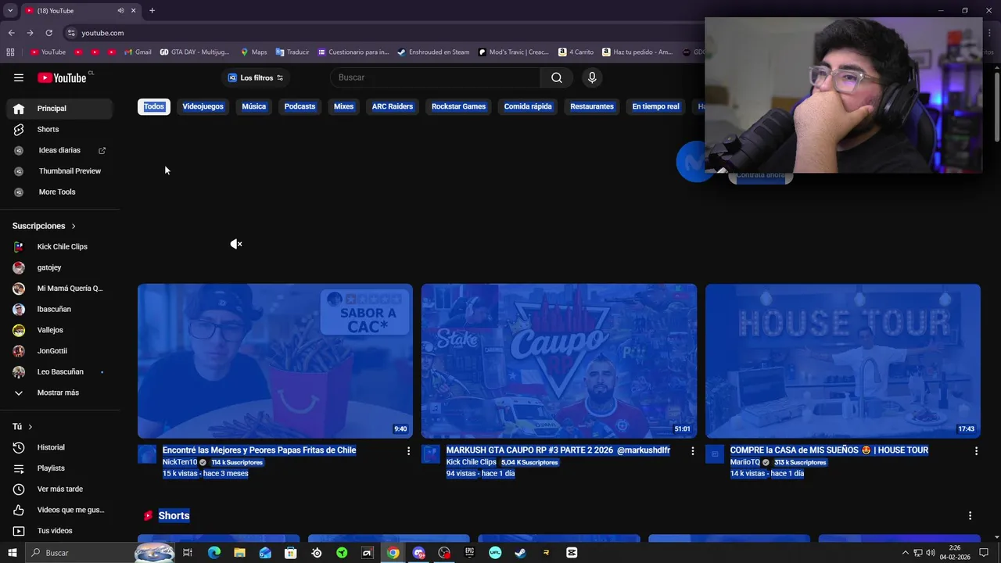Open the 4 Carrito Amazon bookmark
The height and width of the screenshot is (563, 1001).
click(576, 52)
